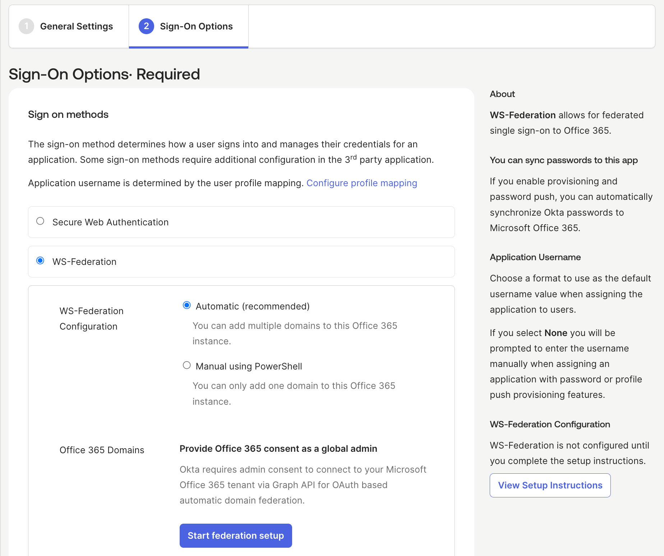Choose the Automatic (recommended) radio button
Image resolution: width=664 pixels, height=556 pixels.
pyautogui.click(x=187, y=305)
